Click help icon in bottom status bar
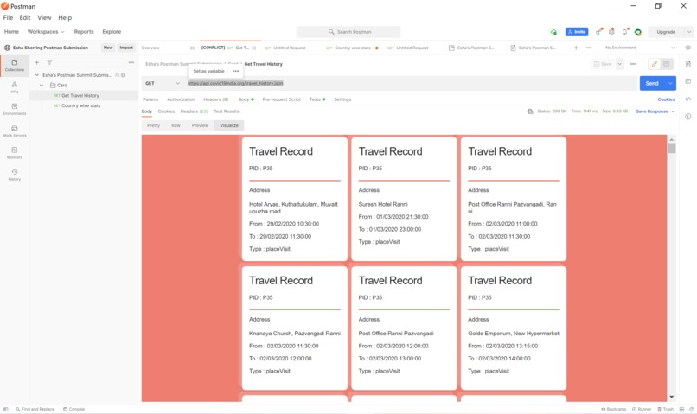This screenshot has width=697, height=414. tap(691, 409)
